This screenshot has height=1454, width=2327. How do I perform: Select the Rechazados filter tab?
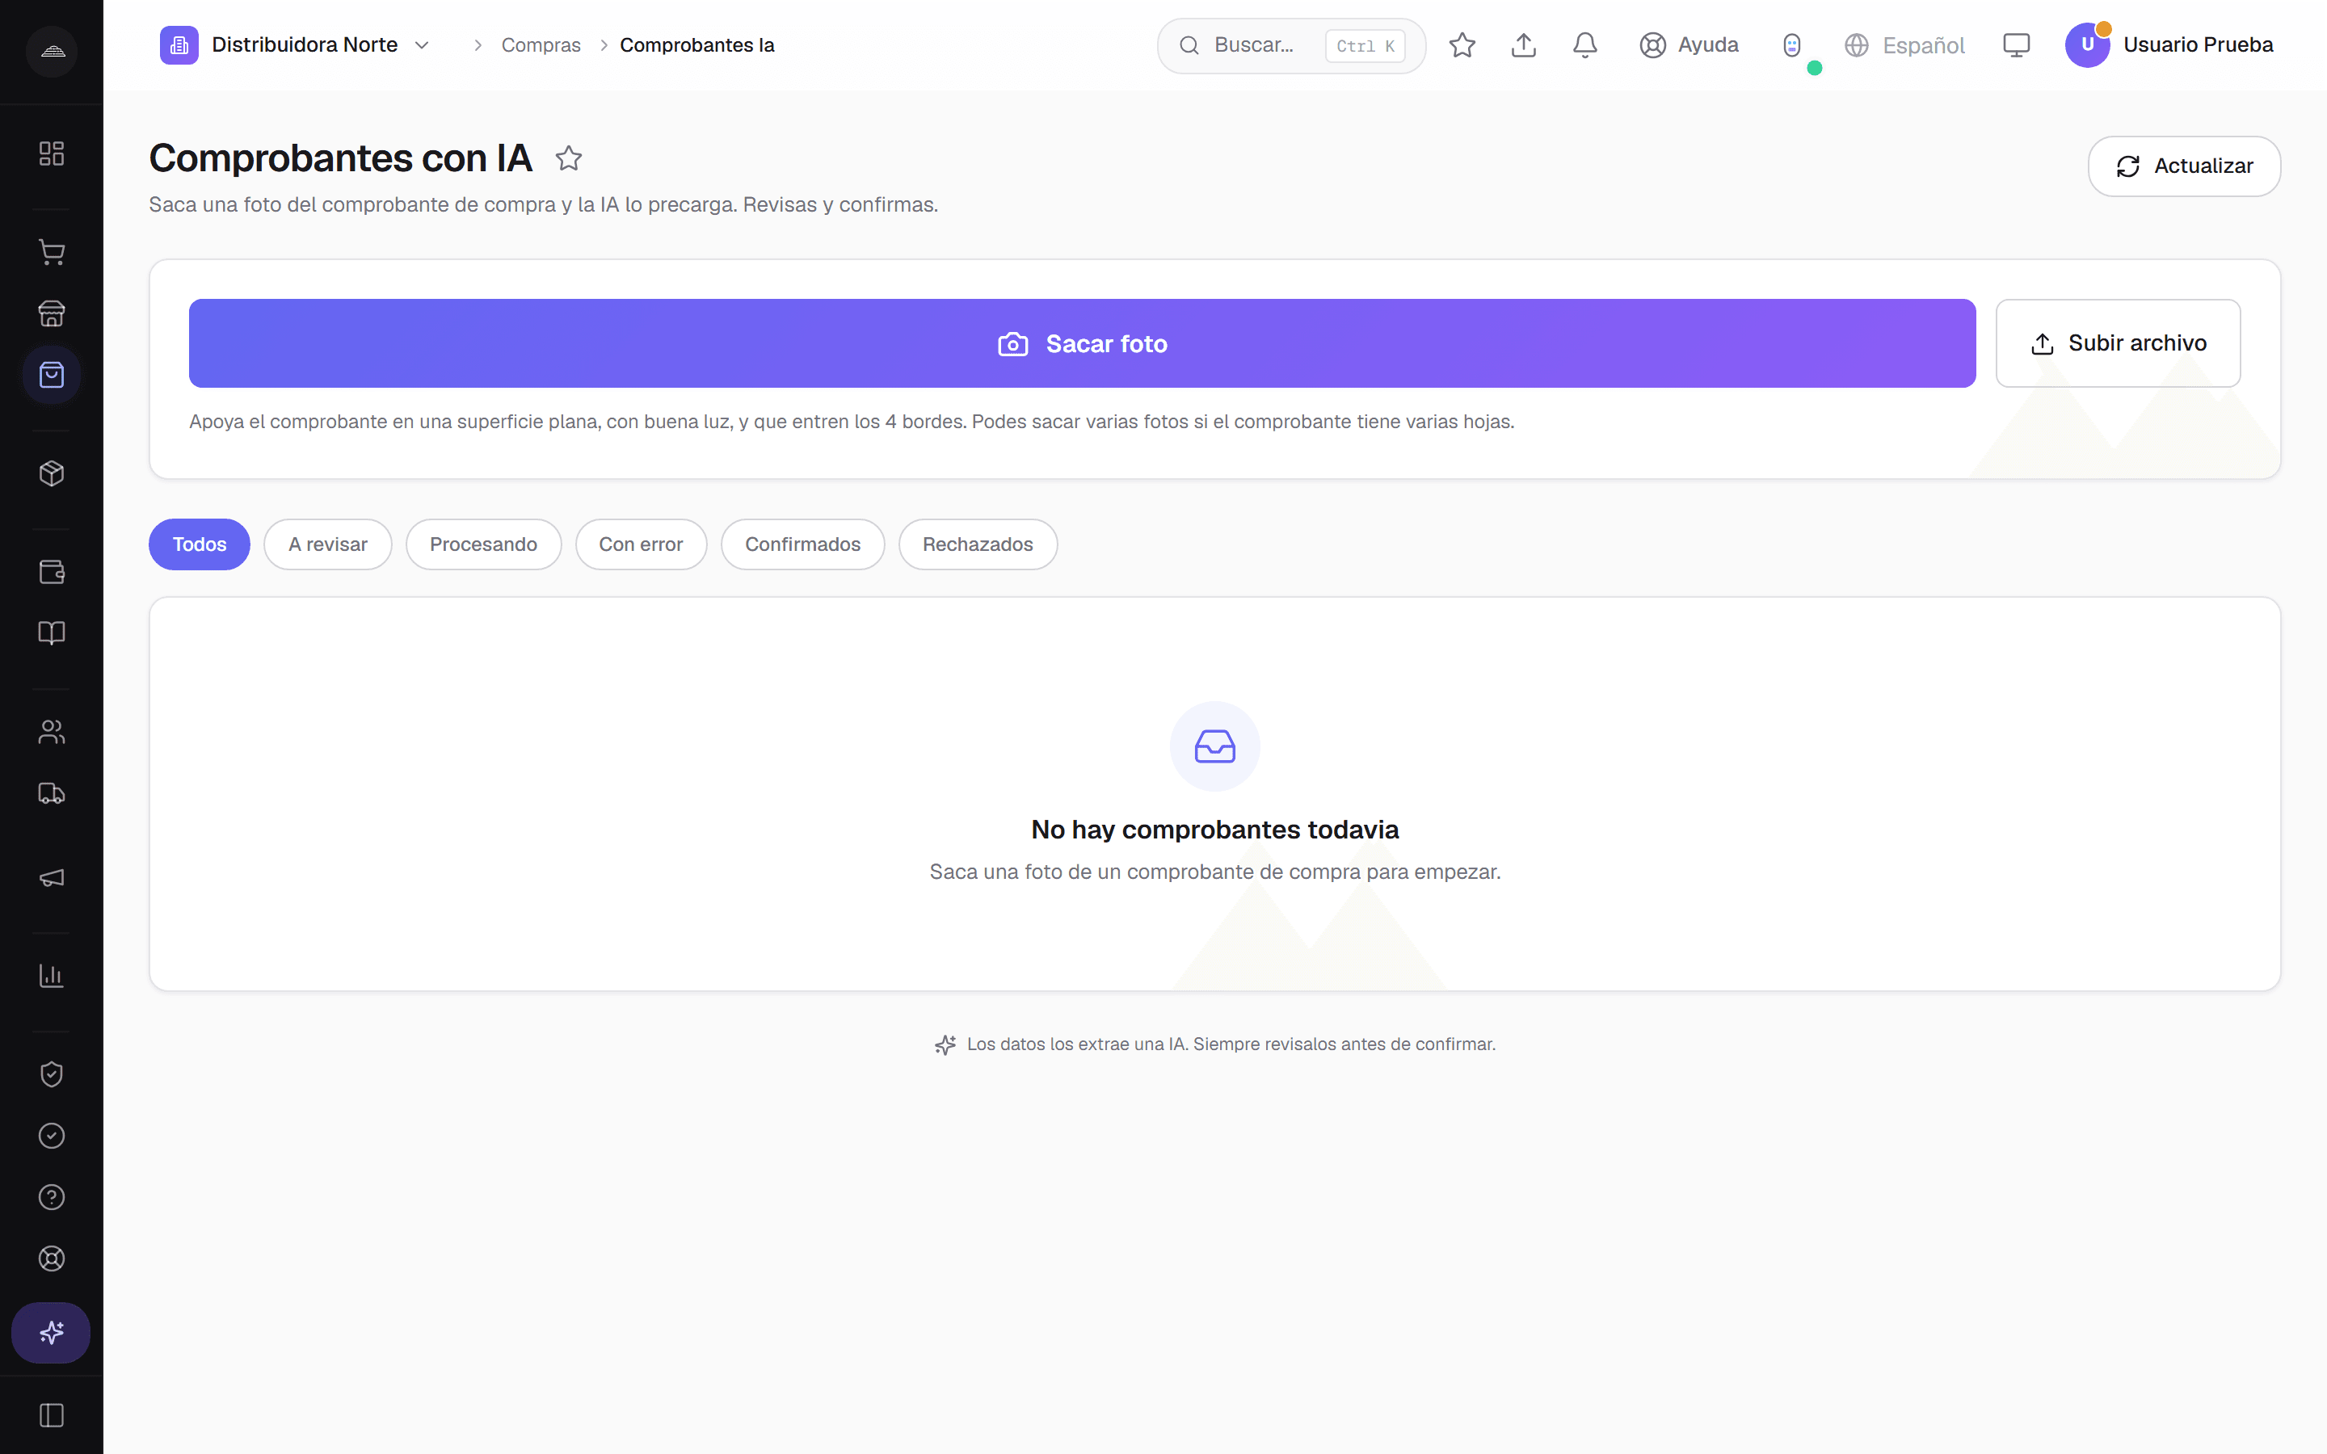(977, 544)
